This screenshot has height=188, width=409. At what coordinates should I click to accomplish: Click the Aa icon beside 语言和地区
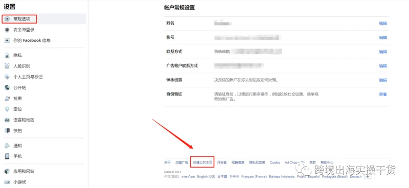[7, 120]
